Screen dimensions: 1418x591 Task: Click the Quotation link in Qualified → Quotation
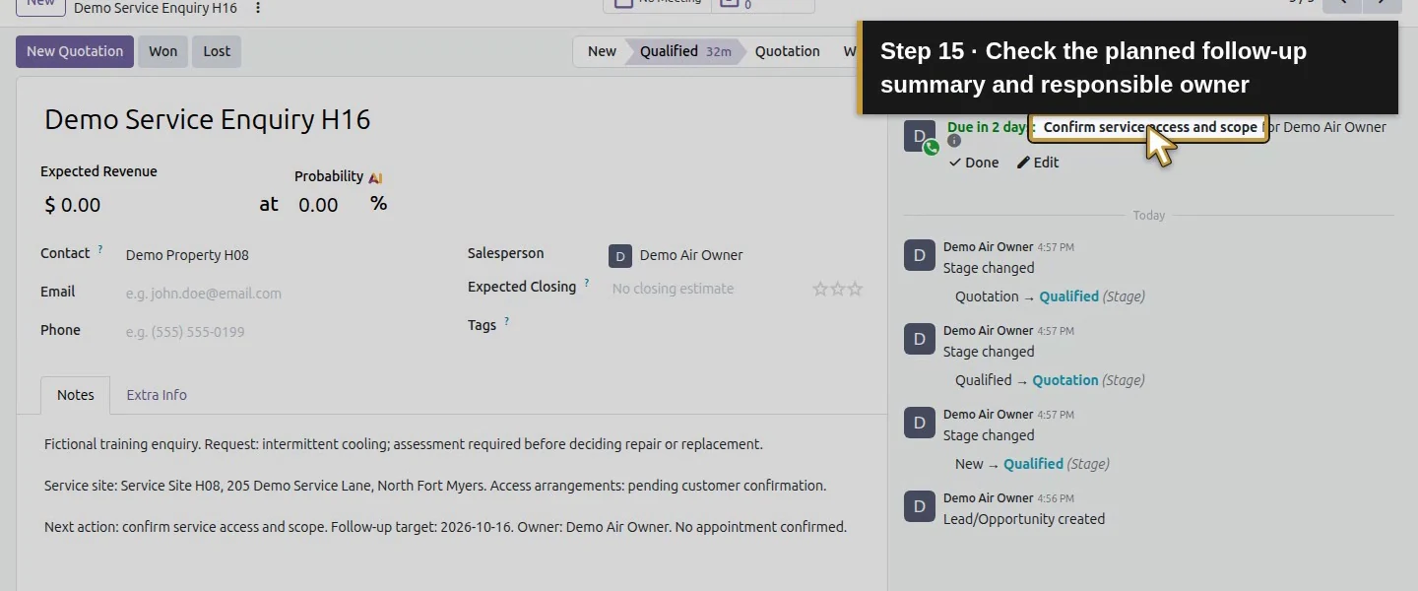1064,380
